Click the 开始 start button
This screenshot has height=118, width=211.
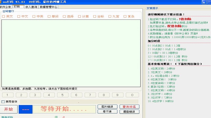click(8, 109)
